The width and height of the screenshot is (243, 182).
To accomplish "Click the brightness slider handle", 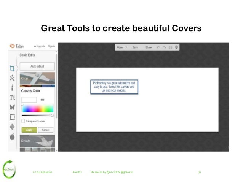I will (x=52, y=116).
